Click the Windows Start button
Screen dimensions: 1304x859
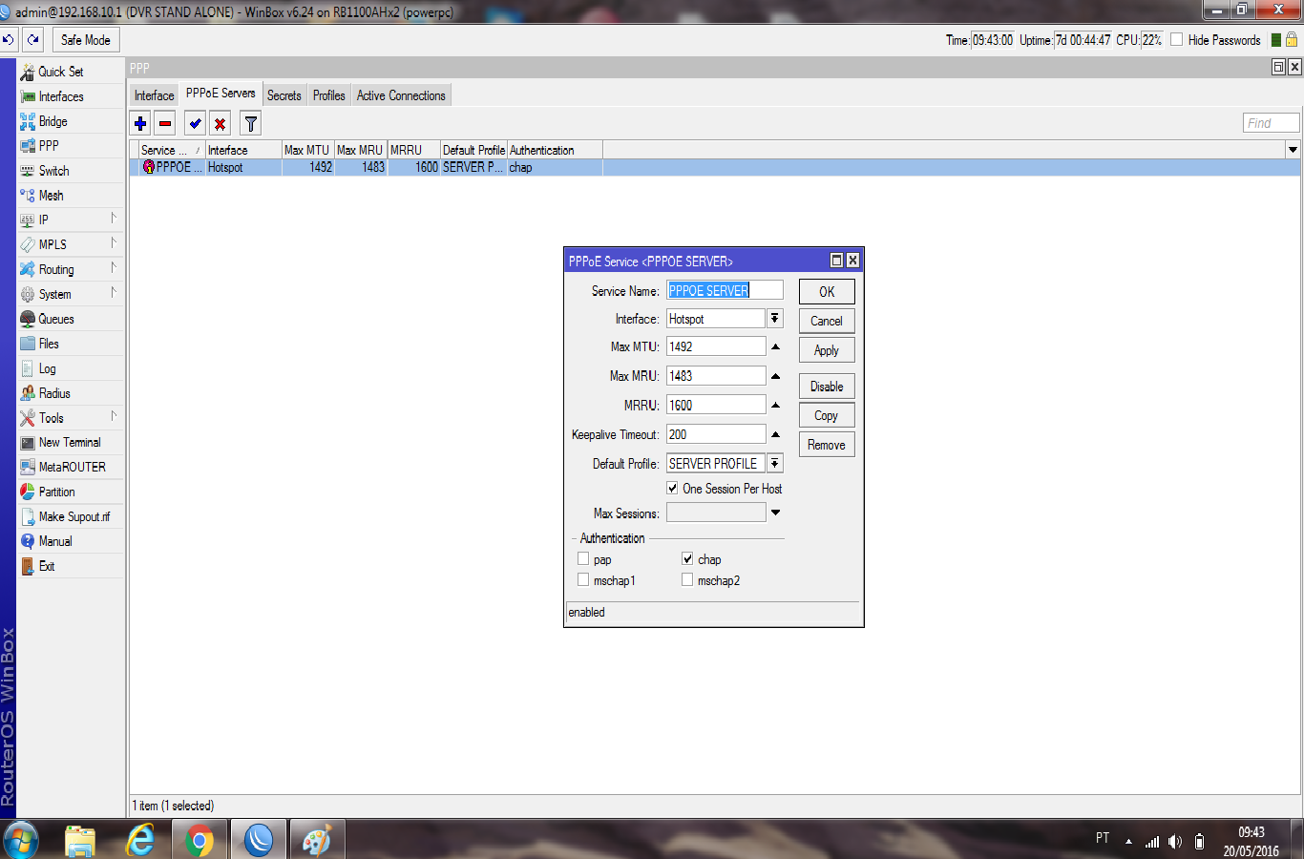coord(20,840)
